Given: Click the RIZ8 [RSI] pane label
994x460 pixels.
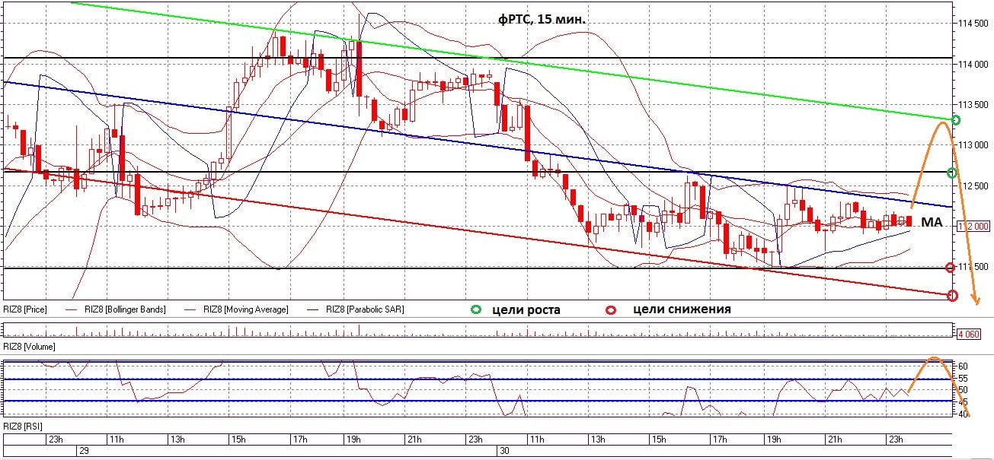Looking at the screenshot, I should pyautogui.click(x=23, y=426).
